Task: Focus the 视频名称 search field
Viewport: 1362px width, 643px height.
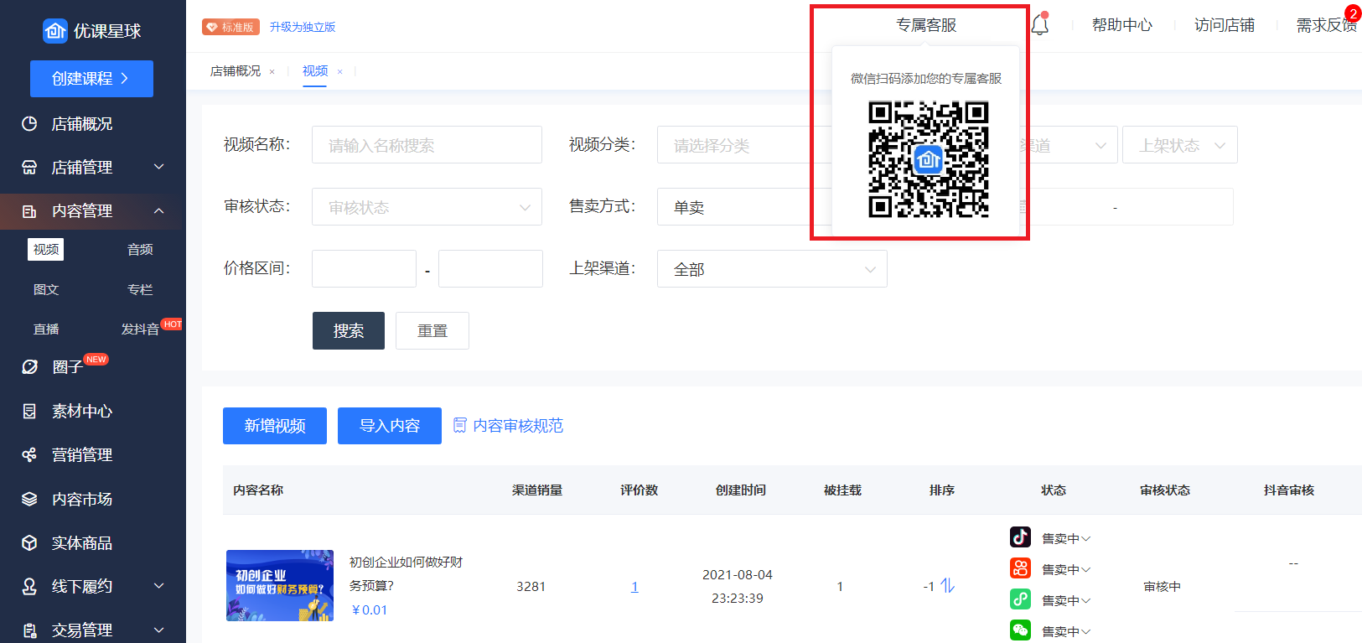Action: (x=427, y=145)
